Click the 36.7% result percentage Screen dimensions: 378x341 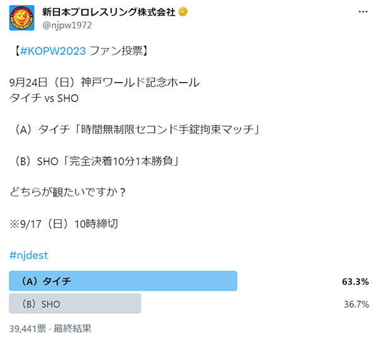click(x=357, y=304)
